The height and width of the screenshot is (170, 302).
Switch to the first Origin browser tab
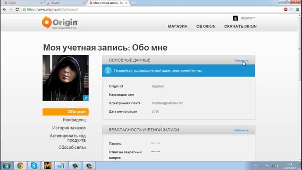tap(23, 3)
